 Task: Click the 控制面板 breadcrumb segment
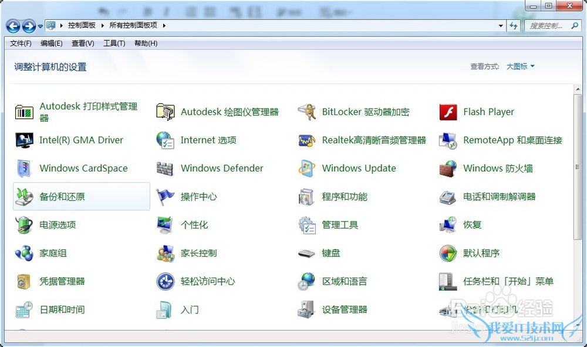coord(82,25)
